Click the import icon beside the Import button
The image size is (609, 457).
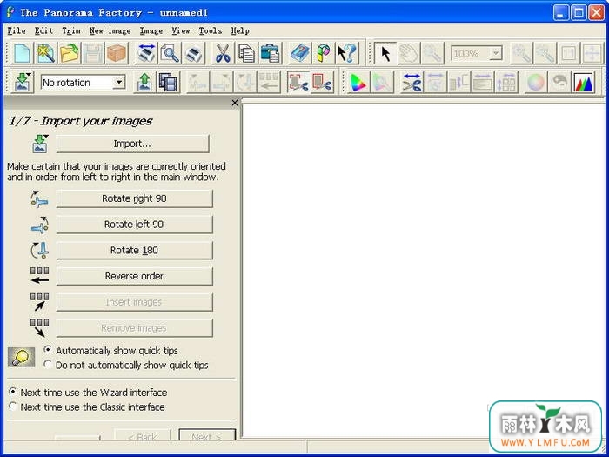tap(40, 144)
